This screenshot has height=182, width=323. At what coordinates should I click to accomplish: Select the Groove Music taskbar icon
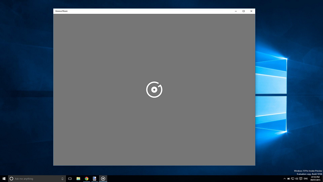(x=103, y=179)
